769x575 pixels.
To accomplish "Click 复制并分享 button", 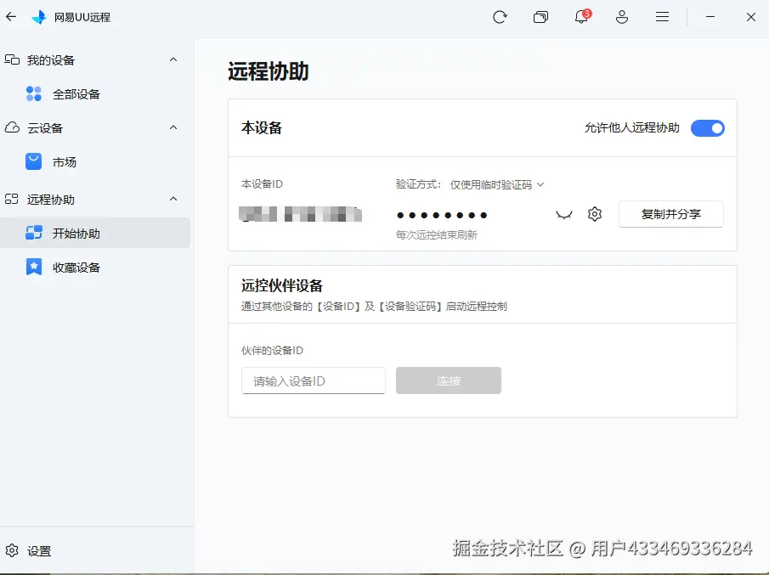I will tap(671, 214).
